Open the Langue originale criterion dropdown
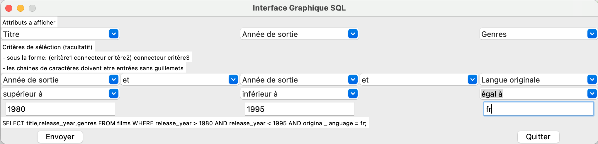This screenshot has height=144, width=598. [x=592, y=80]
